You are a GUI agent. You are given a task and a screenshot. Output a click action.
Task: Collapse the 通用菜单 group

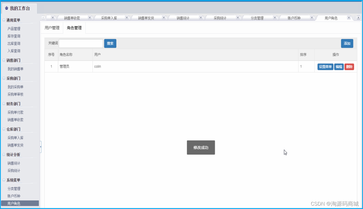pos(4,20)
